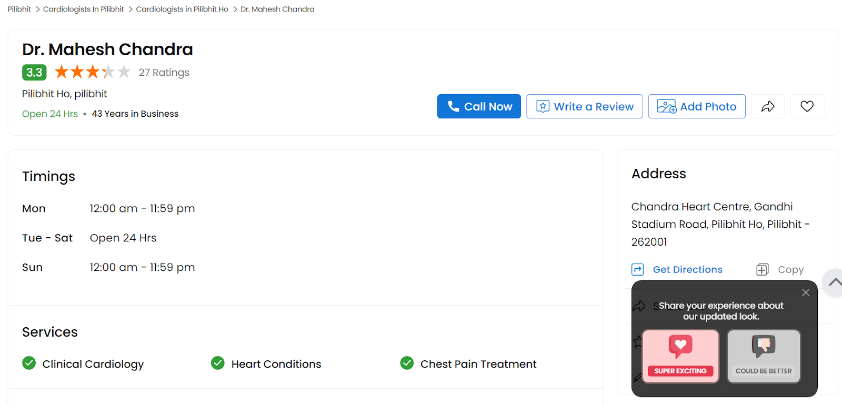
Task: Click the 27 Ratings text
Action: tap(164, 73)
